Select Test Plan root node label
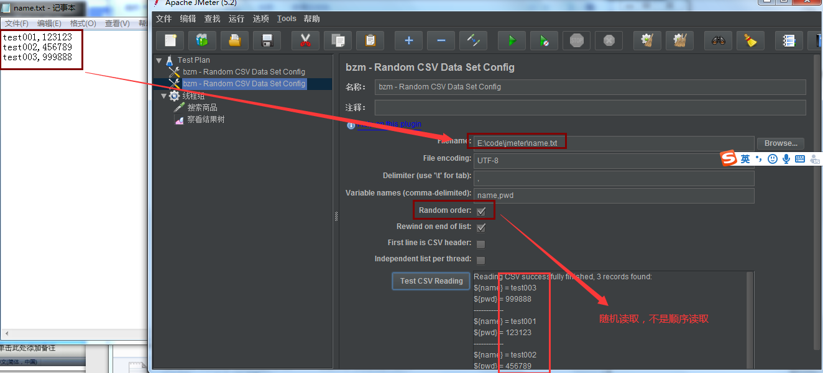This screenshot has width=823, height=373. (194, 60)
